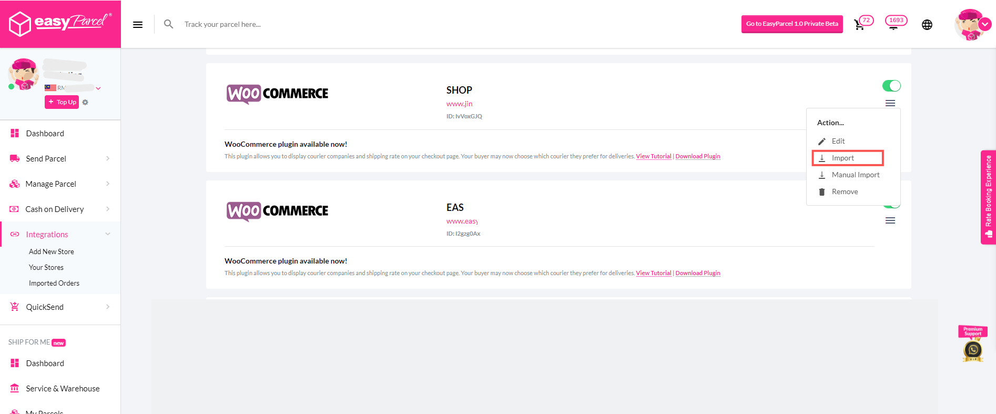Click the Cash on Delivery money icon
Screen dimensions: 996x414
14,209
